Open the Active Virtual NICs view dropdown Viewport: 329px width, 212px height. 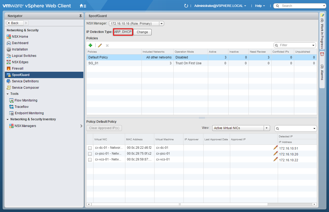point(241,128)
